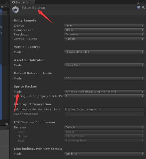146x159 pixels.
Task: Click the disabled Fast dropdown showing etcpak
Action: pos(104,132)
